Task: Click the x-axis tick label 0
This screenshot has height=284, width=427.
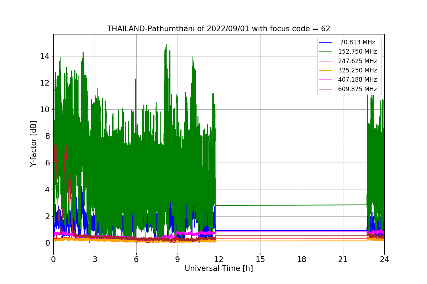Action: coord(53,259)
